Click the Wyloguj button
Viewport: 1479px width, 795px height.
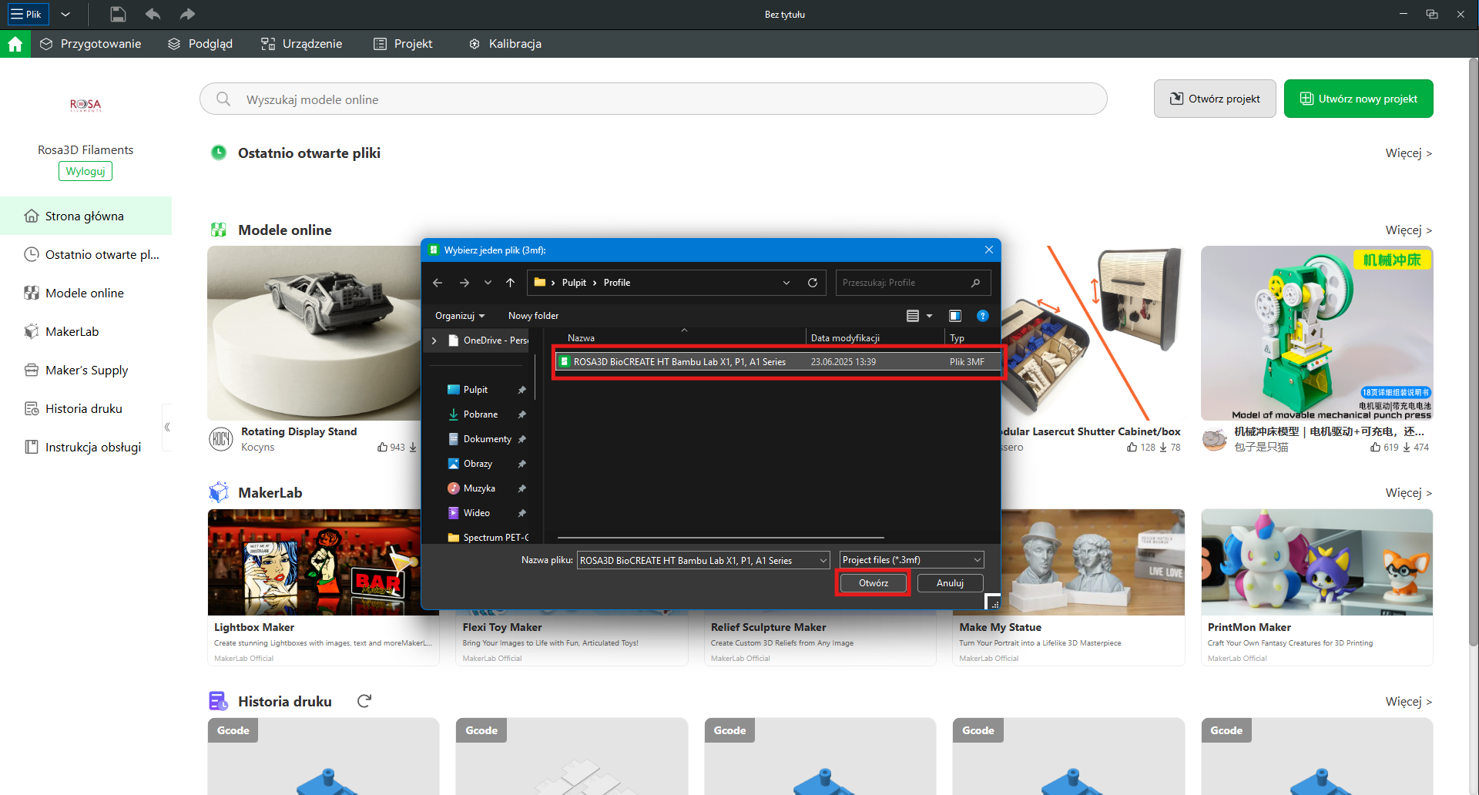coord(86,171)
